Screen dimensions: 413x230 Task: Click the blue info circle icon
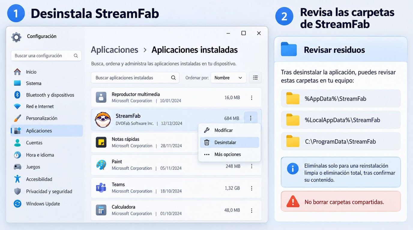pyautogui.click(x=293, y=169)
